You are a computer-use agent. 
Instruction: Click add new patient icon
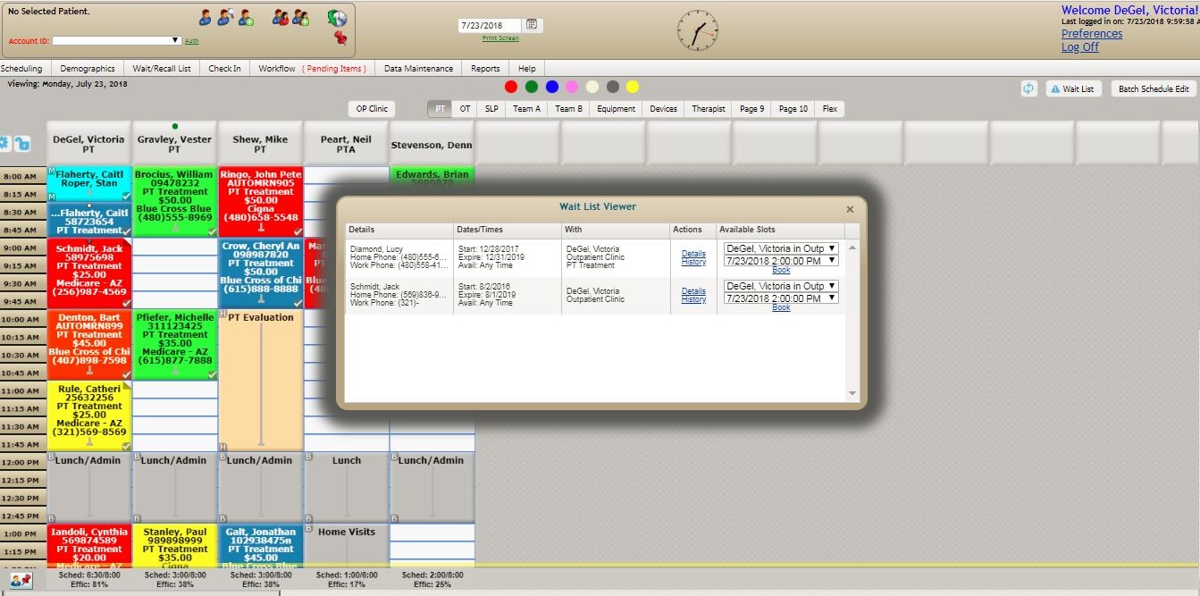point(246,17)
